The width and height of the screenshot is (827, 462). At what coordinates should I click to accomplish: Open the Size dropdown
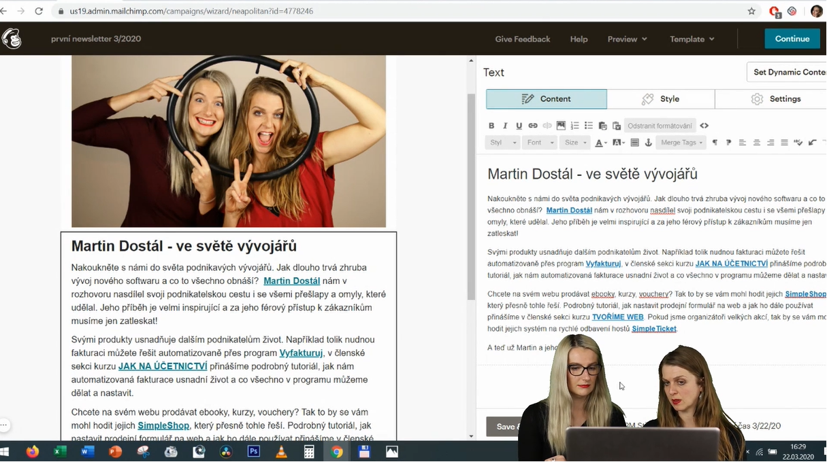(x=575, y=143)
